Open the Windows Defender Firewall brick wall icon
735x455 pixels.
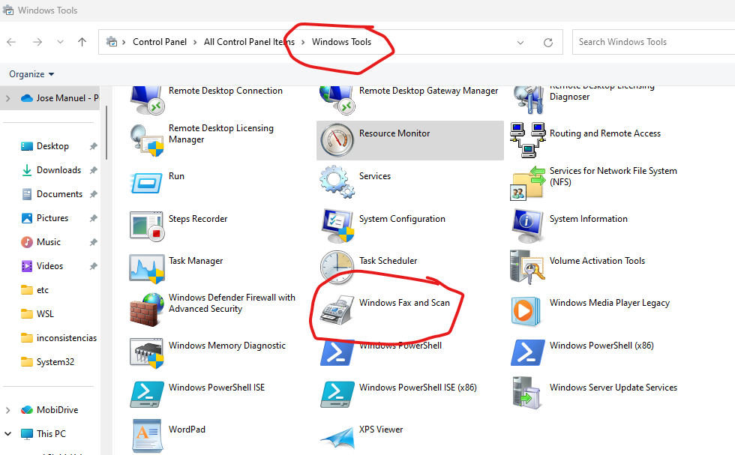[x=147, y=310]
